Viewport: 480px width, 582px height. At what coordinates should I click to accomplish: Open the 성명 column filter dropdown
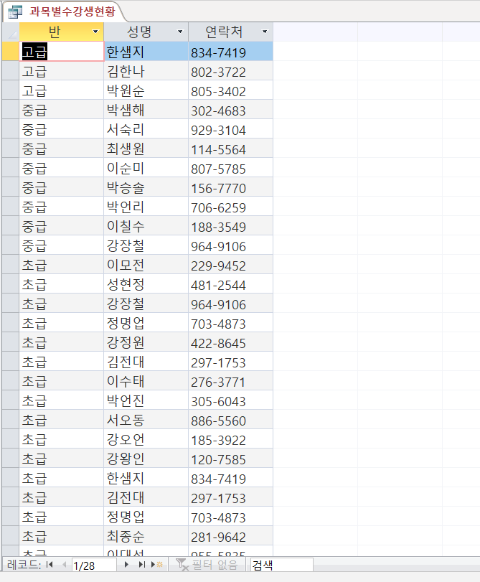[x=180, y=32]
